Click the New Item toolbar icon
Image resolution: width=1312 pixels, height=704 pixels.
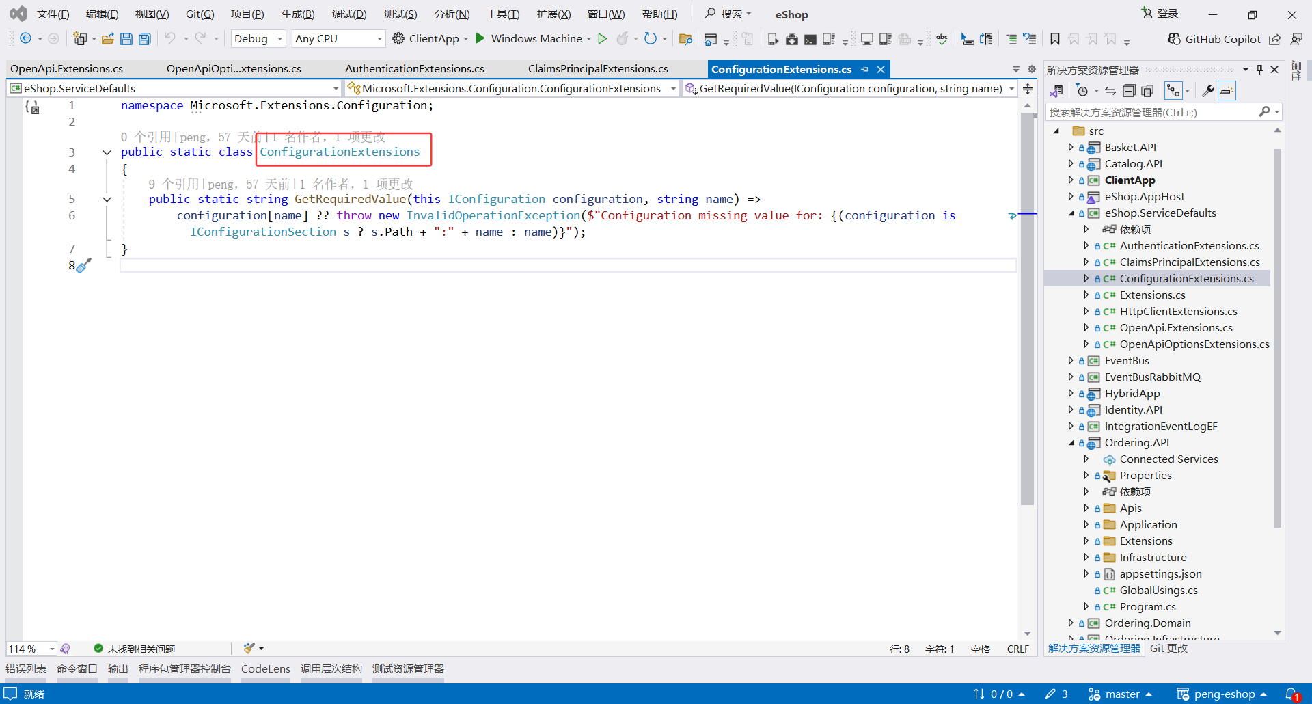click(80, 39)
